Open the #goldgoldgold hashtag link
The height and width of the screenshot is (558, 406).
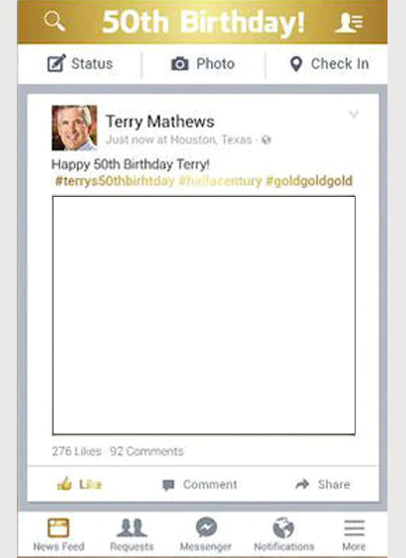309,181
